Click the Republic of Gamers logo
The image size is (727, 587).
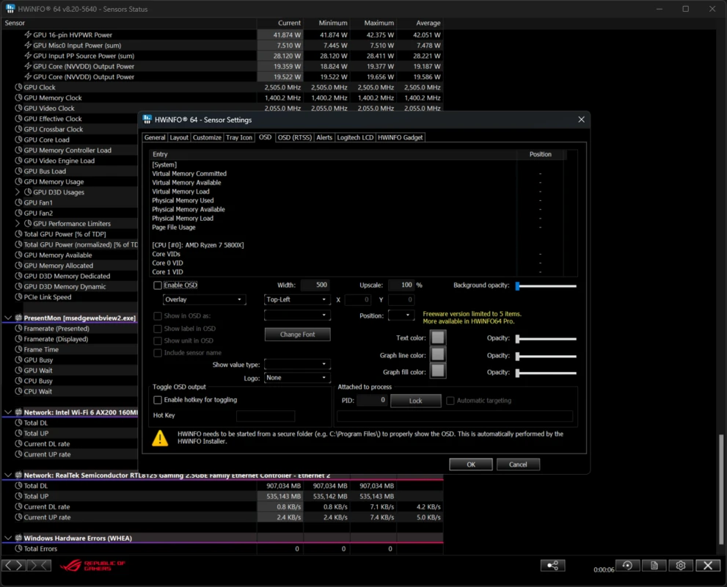point(92,565)
